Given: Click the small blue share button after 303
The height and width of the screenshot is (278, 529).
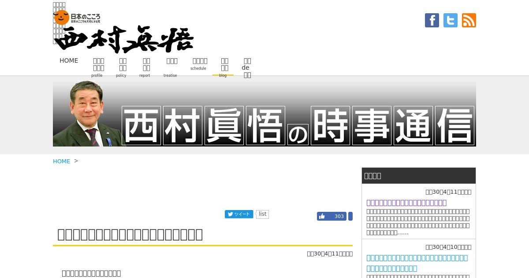Looking at the screenshot, I should pyautogui.click(x=350, y=216).
